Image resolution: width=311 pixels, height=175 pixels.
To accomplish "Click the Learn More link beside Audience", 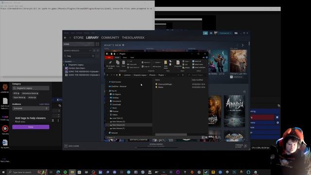I will [44, 104].
